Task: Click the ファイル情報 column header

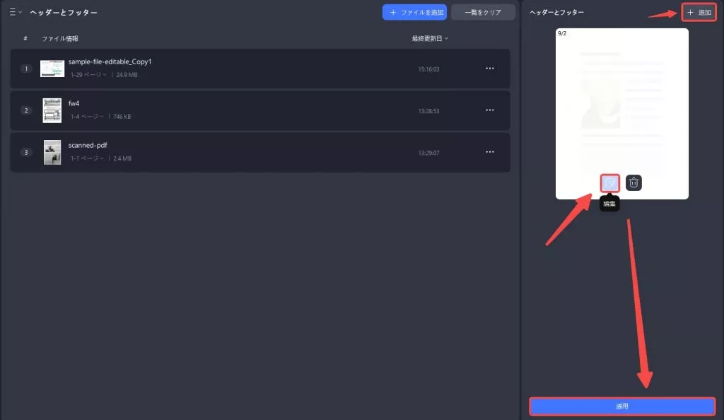Action: 59,38
